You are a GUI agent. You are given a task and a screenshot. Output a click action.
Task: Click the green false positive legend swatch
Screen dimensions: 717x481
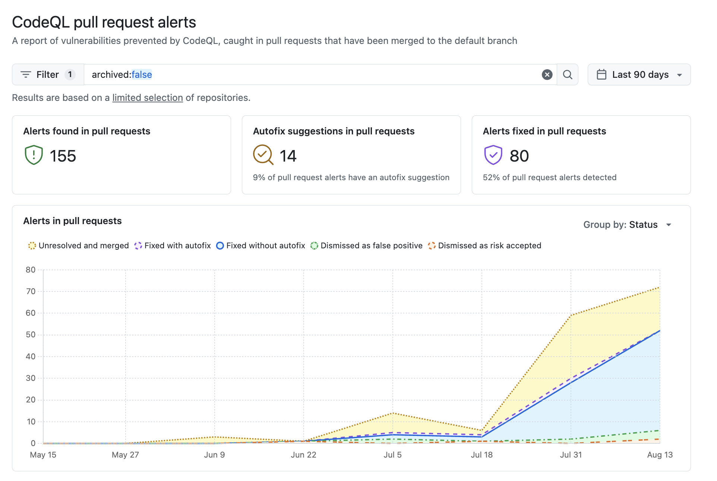click(x=314, y=246)
